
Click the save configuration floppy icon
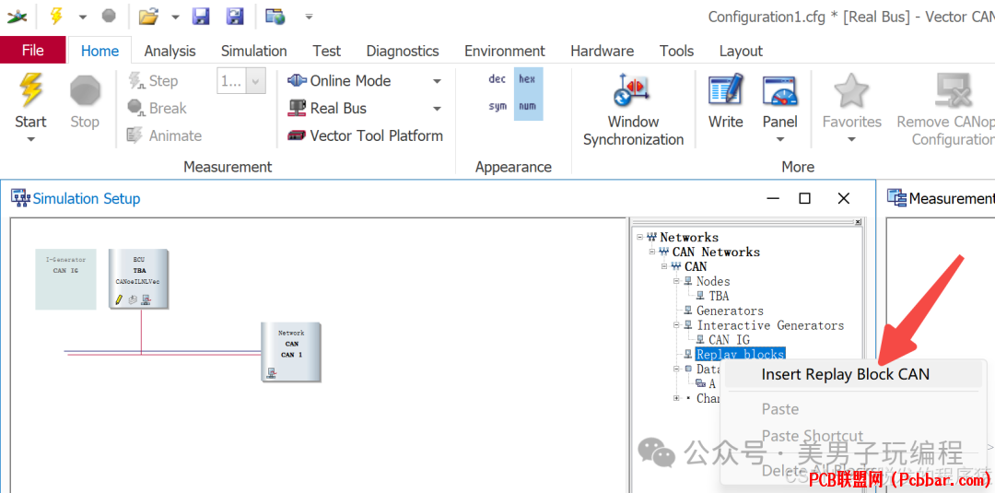201,17
